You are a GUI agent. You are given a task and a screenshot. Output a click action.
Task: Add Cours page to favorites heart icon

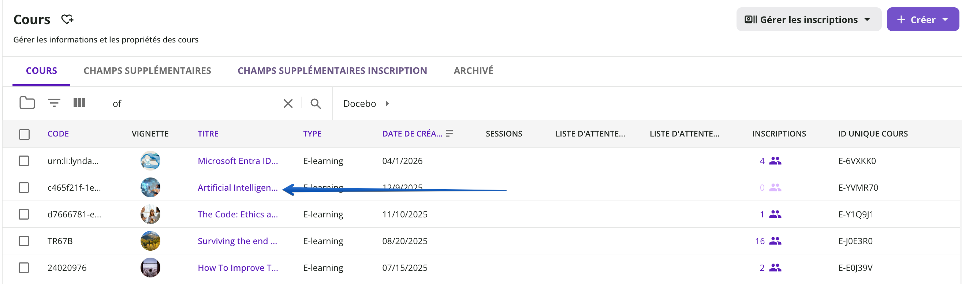coord(67,19)
